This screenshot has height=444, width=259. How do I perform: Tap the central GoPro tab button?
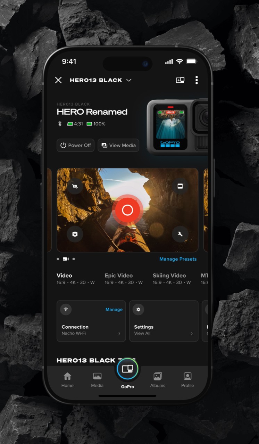click(x=127, y=369)
